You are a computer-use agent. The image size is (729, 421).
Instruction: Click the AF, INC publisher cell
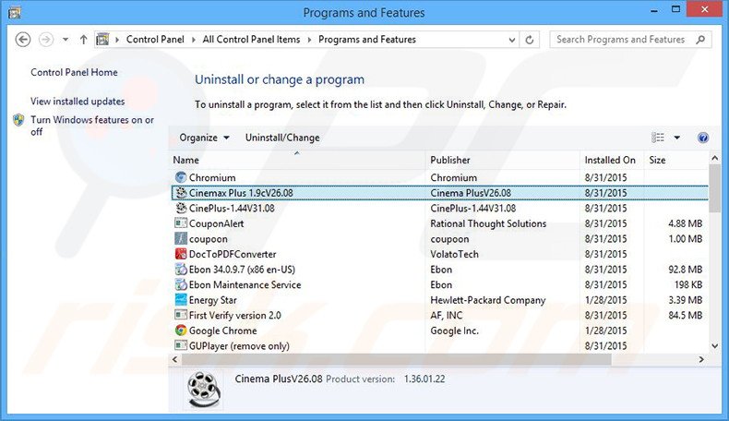point(447,316)
